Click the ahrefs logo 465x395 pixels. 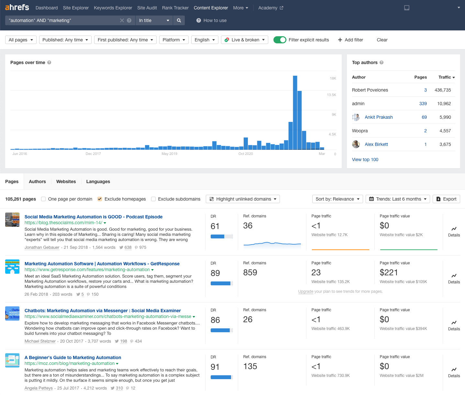pos(17,7)
